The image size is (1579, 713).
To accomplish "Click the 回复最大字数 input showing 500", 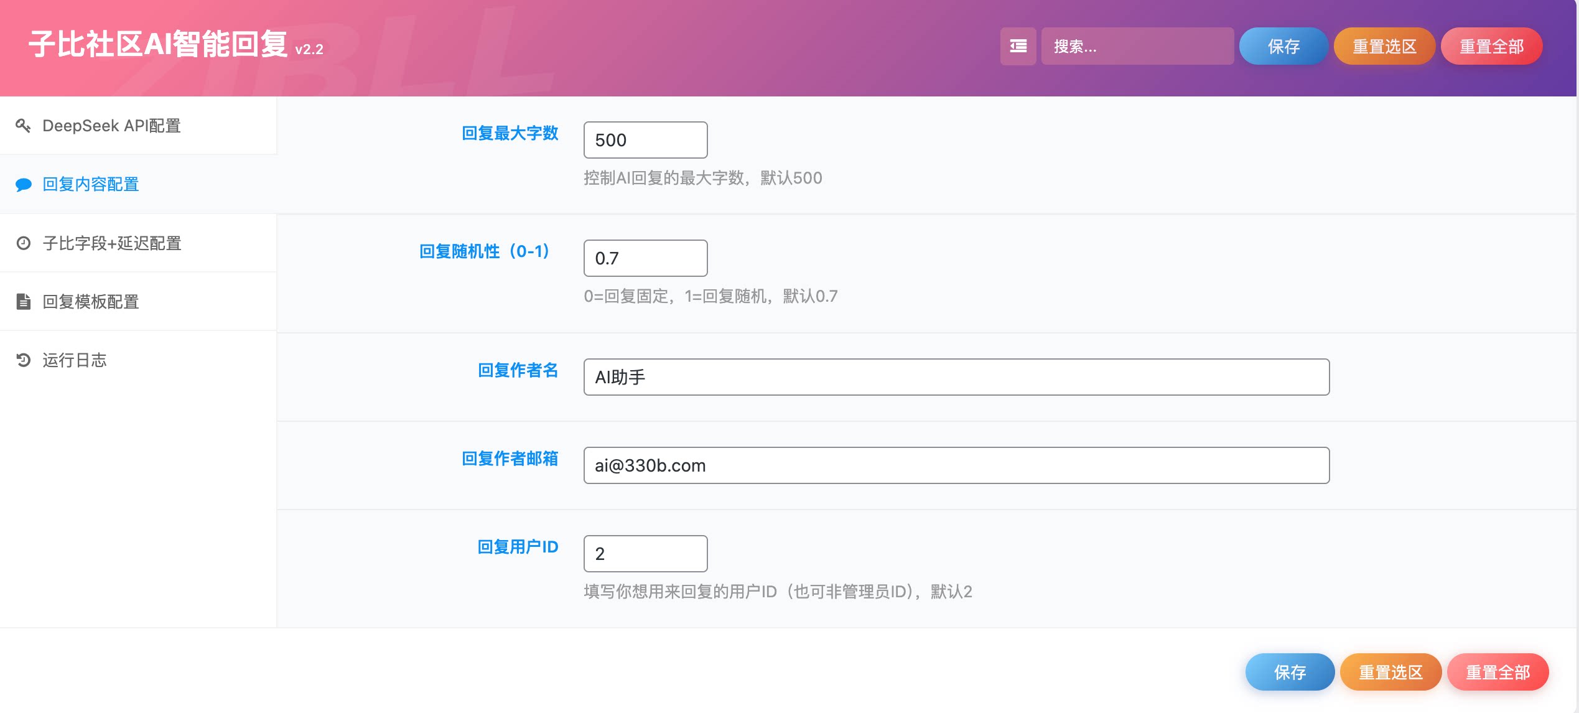I will pos(645,139).
